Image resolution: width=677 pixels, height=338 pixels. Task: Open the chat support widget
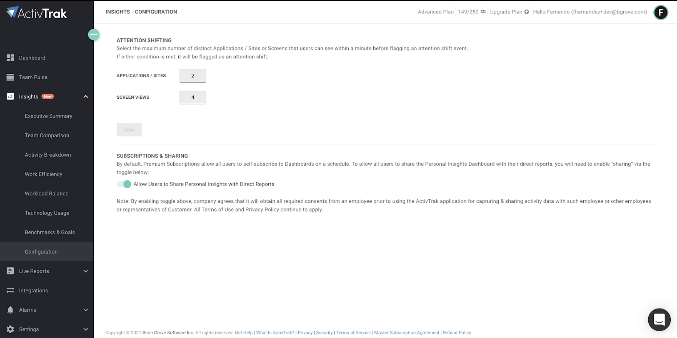point(659,320)
